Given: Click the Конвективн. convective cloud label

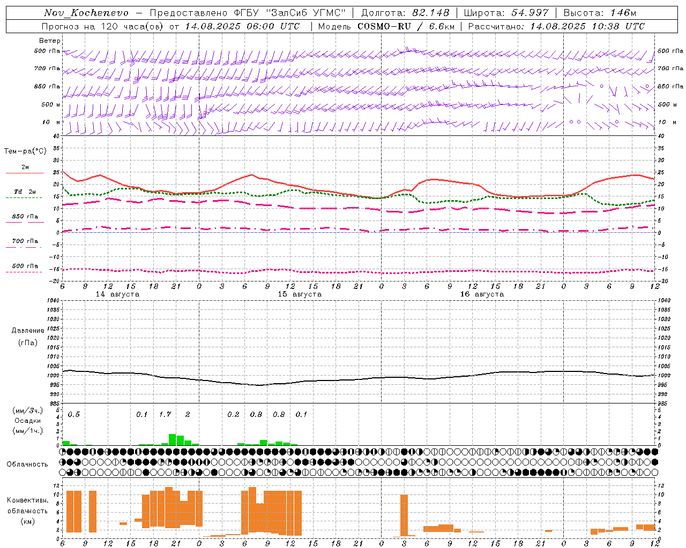Looking at the screenshot, I should (x=27, y=500).
